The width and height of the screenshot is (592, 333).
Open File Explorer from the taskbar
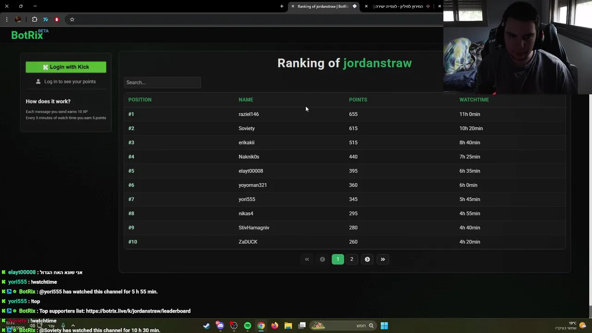[288, 326]
